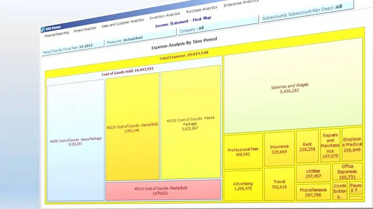
Task: Switch to Sales and Customer Analytics tab
Action: pyautogui.click(x=123, y=23)
